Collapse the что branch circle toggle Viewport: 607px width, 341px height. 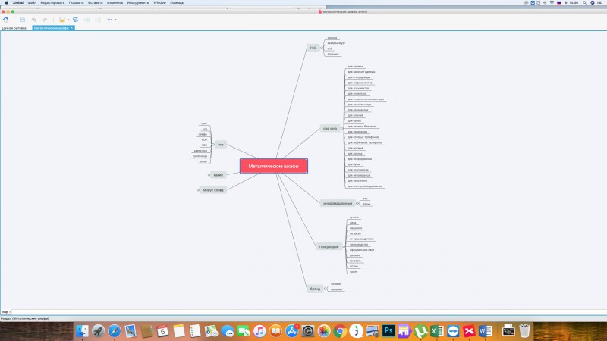[213, 145]
